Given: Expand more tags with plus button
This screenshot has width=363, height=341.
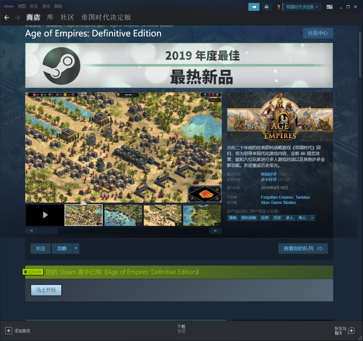Looking at the screenshot, I should click(x=312, y=218).
